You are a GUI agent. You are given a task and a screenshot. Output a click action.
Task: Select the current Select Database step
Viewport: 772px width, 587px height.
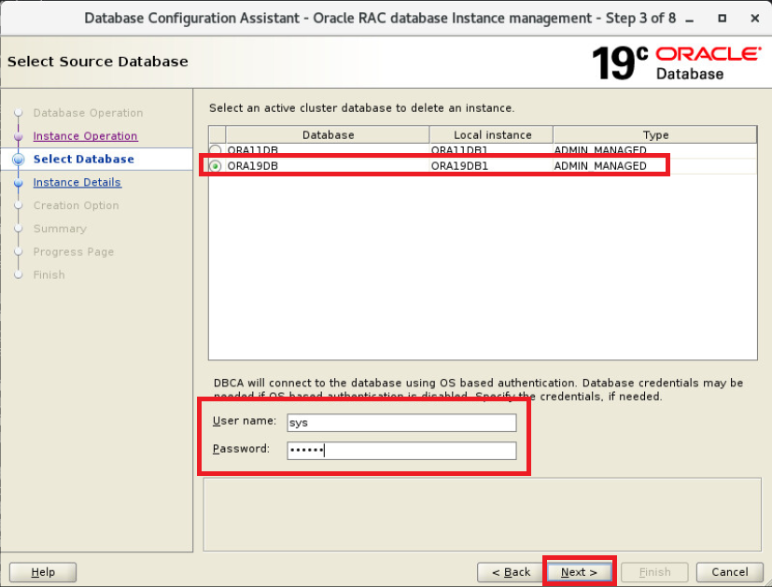click(84, 159)
